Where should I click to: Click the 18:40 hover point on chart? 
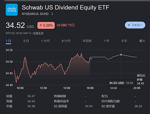pyautogui.click(x=121, y=55)
